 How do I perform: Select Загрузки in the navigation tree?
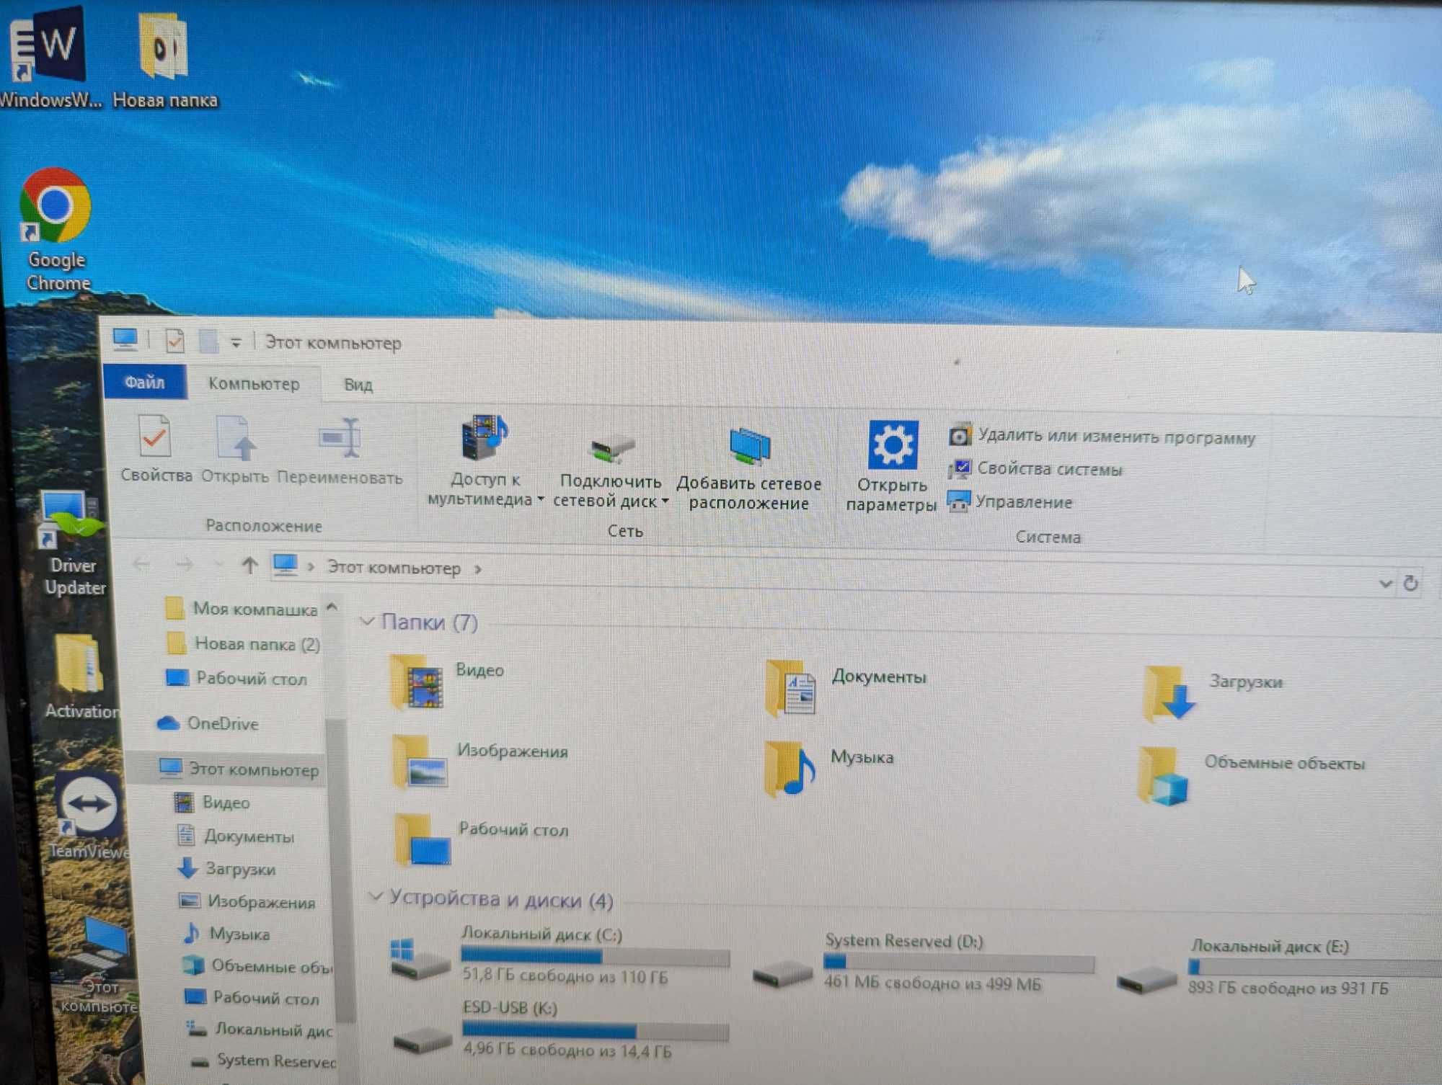pyautogui.click(x=226, y=869)
